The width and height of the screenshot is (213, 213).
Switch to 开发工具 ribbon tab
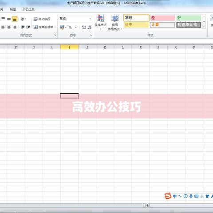[x=28, y=9]
